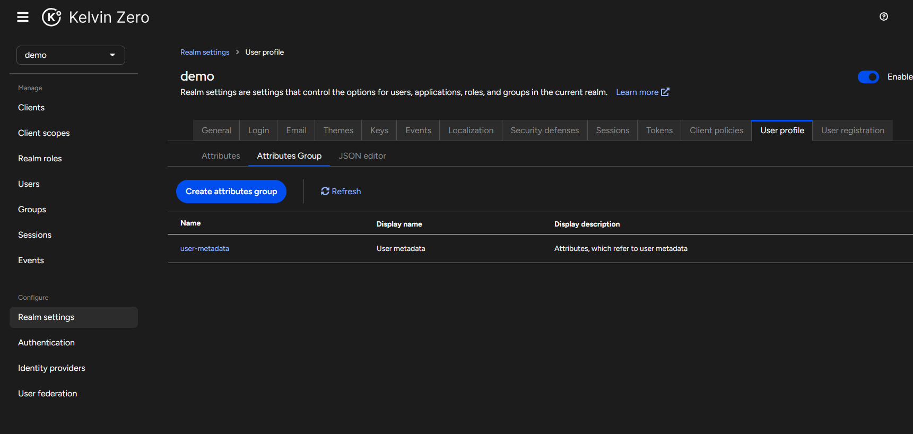
Task: Click the Realm settings breadcrumb link
Action: (x=205, y=52)
